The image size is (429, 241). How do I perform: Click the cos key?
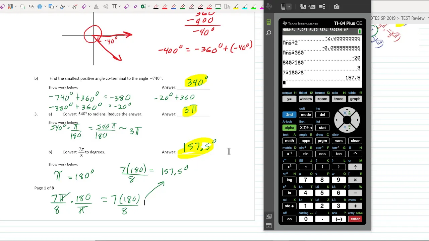tap(322, 154)
